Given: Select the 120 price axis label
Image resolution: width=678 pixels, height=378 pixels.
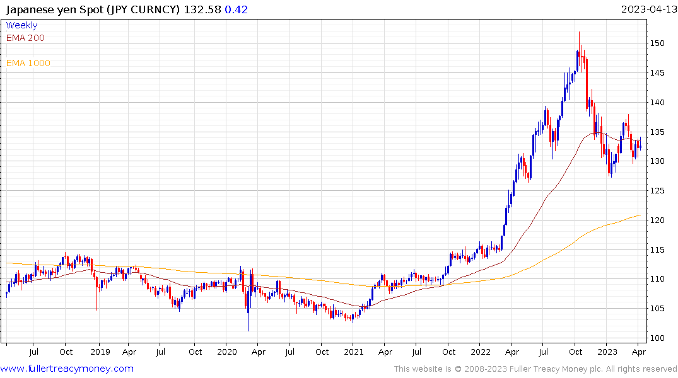Looking at the screenshot, I should pyautogui.click(x=657, y=220).
